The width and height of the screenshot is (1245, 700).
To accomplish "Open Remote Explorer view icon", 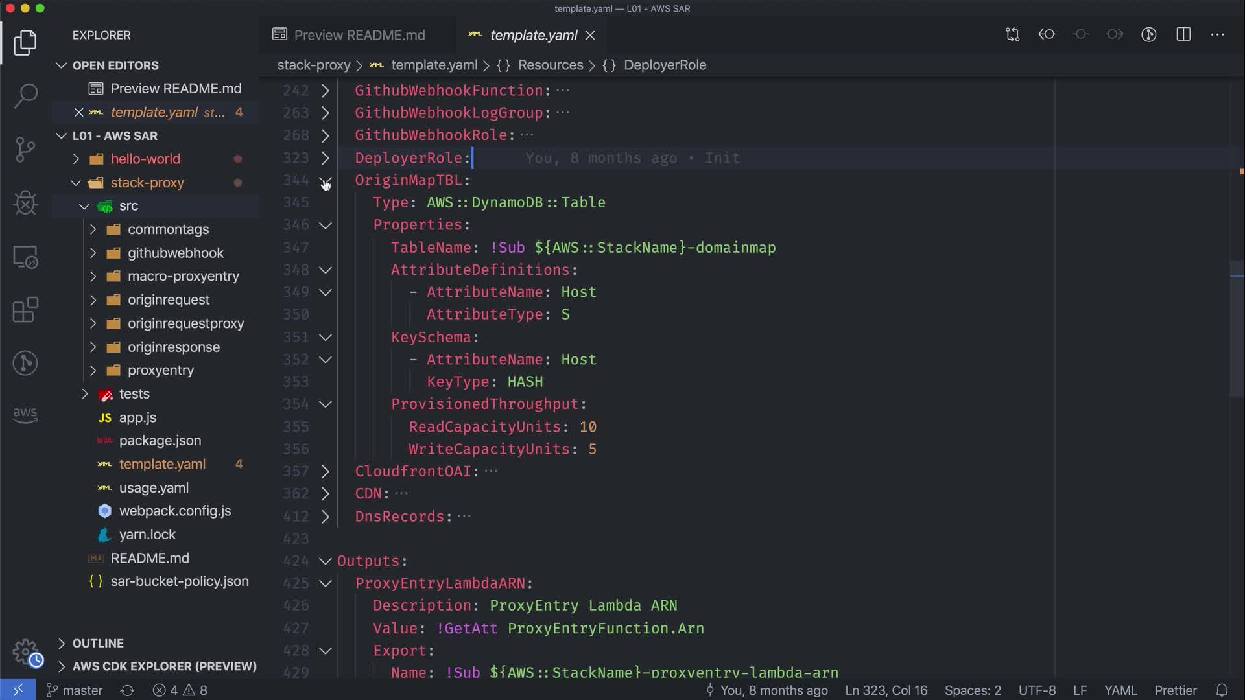I will 25,257.
